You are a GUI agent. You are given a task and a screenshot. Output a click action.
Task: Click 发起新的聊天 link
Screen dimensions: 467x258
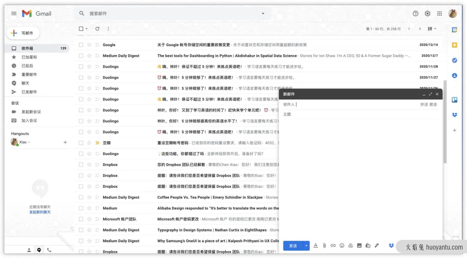click(40, 212)
